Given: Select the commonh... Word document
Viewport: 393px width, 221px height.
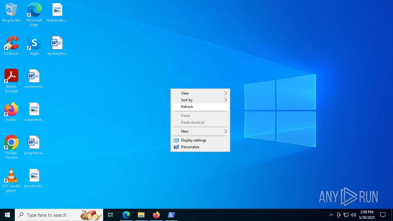Looking at the screenshot, I should (x=34, y=79).
